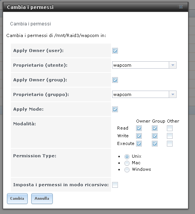The width and height of the screenshot is (195, 214).
Task: Select Windows permission type
Action: pos(127,170)
